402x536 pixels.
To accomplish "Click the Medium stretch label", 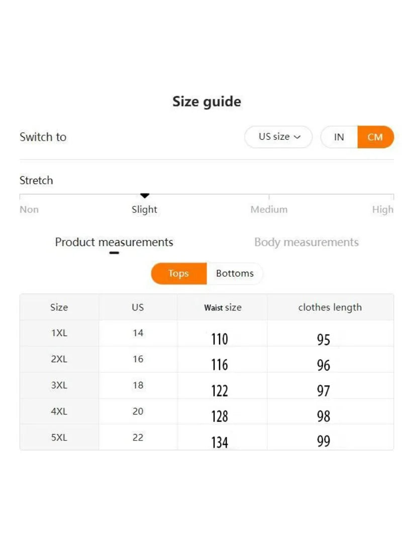I will tap(269, 209).
